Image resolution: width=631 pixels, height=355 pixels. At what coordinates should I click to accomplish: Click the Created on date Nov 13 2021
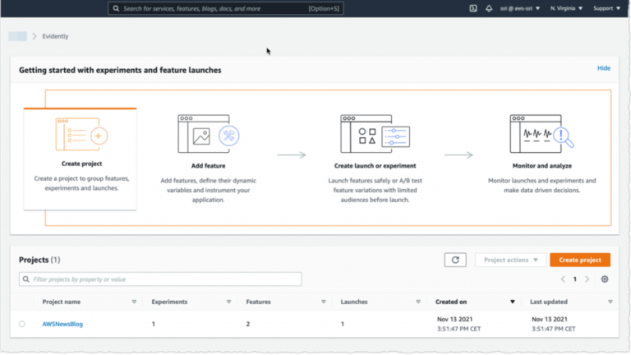pos(454,319)
